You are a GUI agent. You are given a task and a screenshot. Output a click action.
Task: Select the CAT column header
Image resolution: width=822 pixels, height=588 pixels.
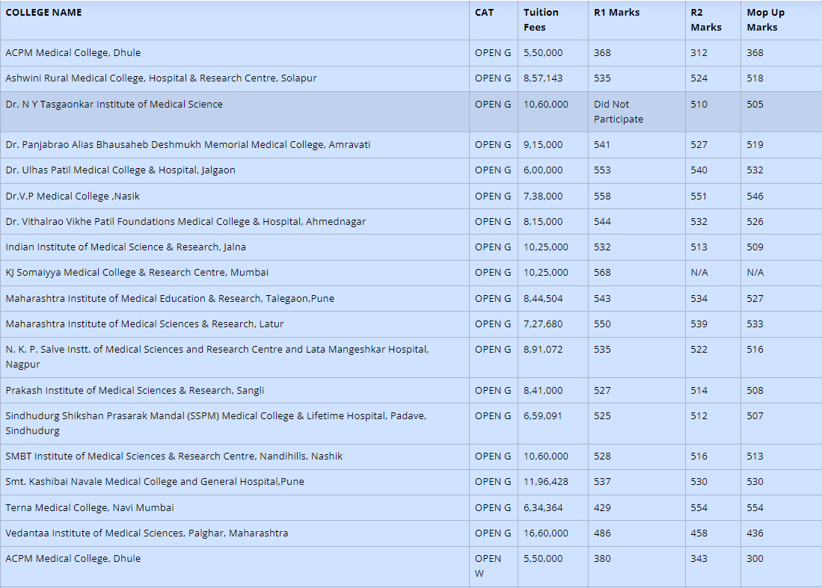click(484, 13)
